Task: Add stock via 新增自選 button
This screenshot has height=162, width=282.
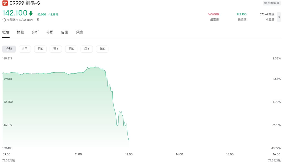Action: pyautogui.click(x=272, y=3)
